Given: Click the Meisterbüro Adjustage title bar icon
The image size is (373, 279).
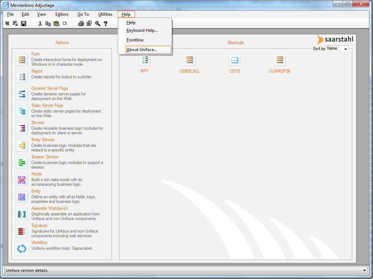Looking at the screenshot, I should click(x=6, y=5).
